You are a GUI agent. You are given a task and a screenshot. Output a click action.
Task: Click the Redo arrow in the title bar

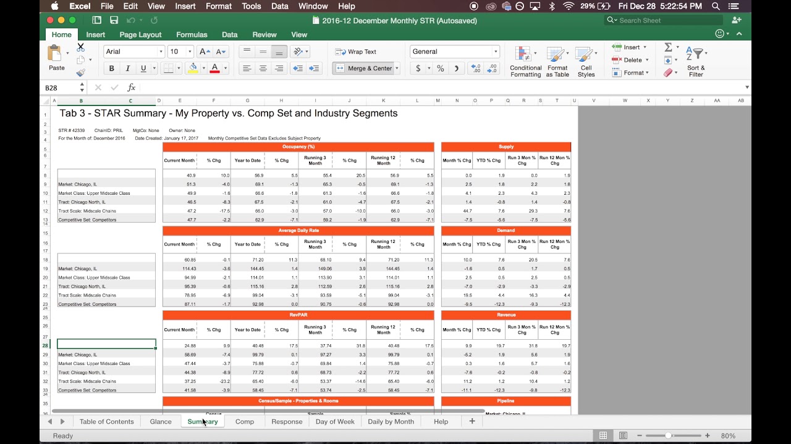click(x=154, y=20)
